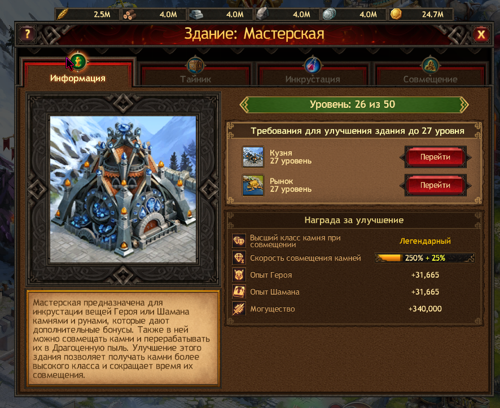Click the lumber logs resource icon

pyautogui.click(x=129, y=14)
